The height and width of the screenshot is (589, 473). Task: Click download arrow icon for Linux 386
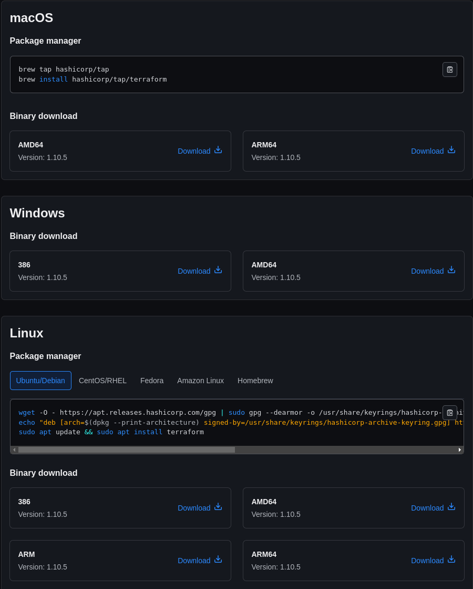[218, 507]
